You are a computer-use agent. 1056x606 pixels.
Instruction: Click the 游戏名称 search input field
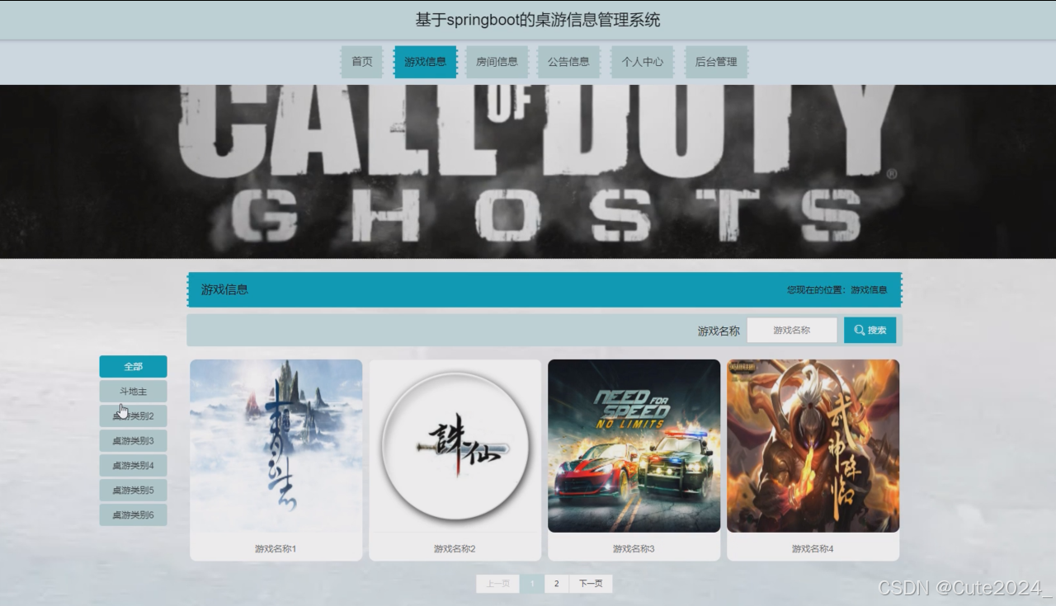(x=792, y=329)
